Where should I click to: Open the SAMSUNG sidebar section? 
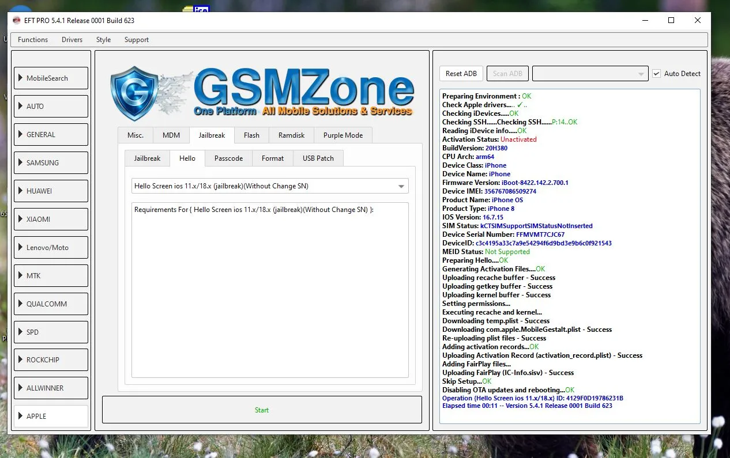coord(51,162)
